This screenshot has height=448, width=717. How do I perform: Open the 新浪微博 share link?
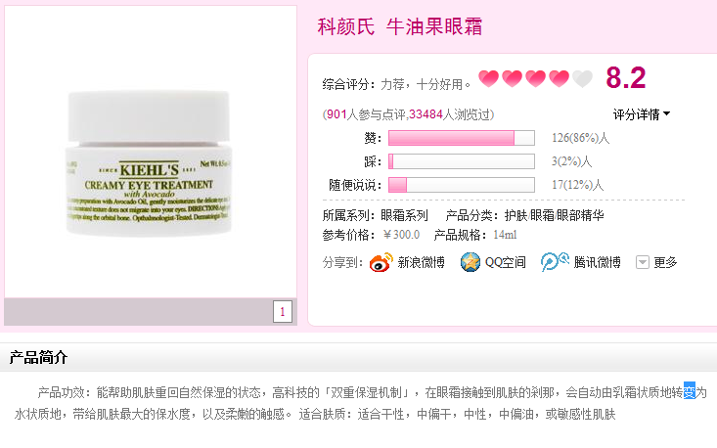[421, 262]
